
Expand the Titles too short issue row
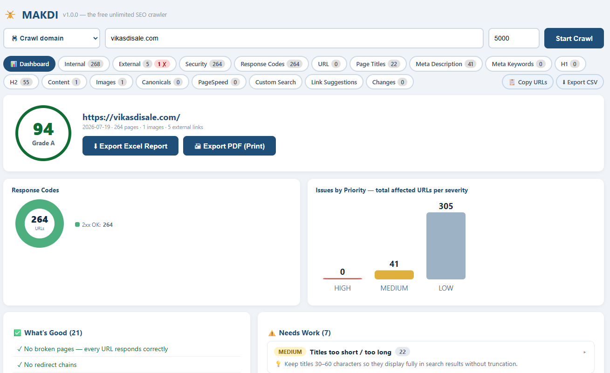point(431,357)
